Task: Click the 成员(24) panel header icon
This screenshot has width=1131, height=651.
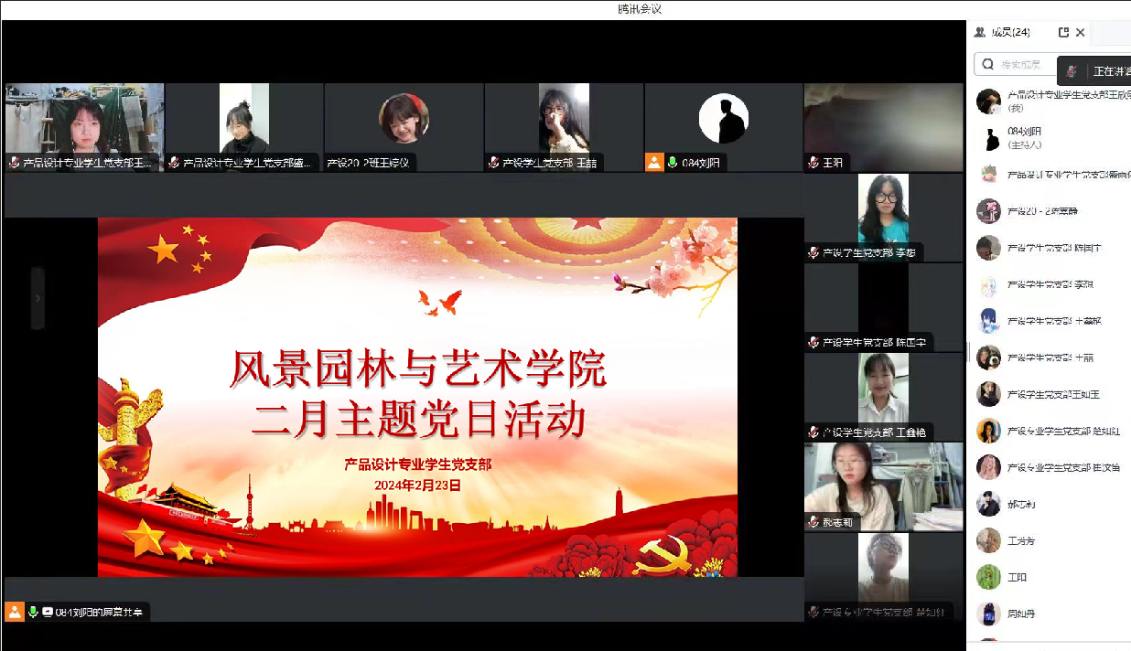Action: pyautogui.click(x=980, y=32)
